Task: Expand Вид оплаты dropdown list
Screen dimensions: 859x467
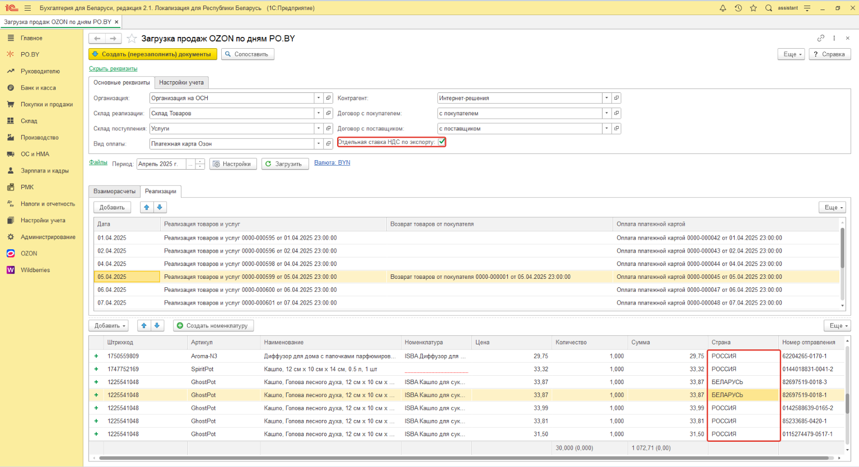Action: point(319,143)
